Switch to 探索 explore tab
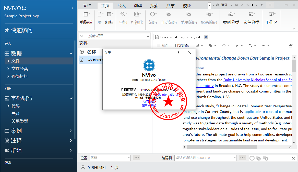 coord(154,6)
